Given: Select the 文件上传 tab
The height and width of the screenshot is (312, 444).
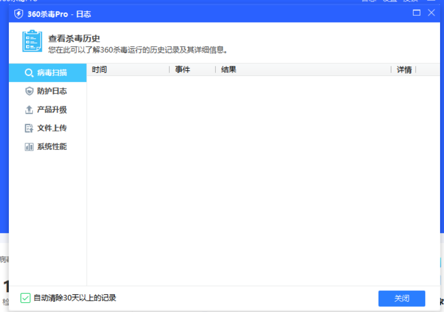Looking at the screenshot, I should [x=48, y=128].
